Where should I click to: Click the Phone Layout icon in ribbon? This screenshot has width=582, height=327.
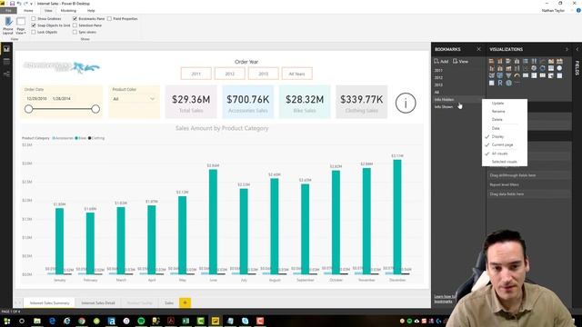pos(8,25)
